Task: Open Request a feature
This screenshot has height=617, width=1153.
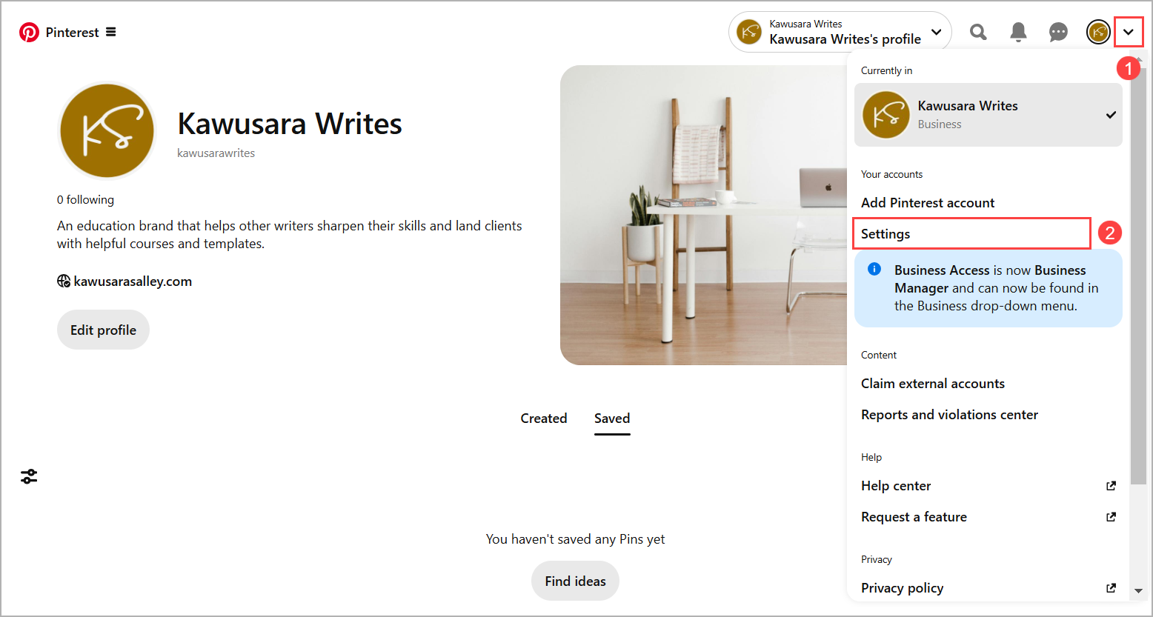Action: (x=914, y=517)
